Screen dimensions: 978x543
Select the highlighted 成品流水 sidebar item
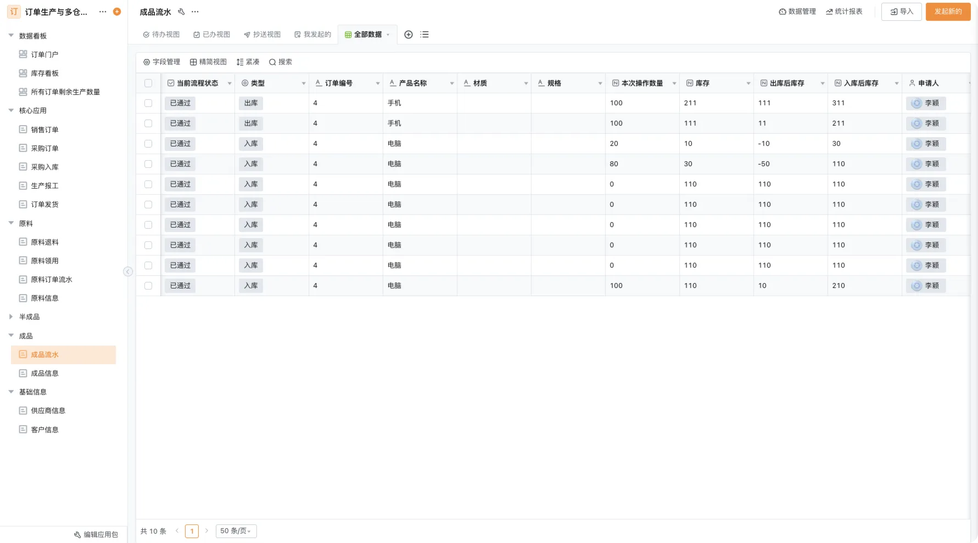coord(63,354)
